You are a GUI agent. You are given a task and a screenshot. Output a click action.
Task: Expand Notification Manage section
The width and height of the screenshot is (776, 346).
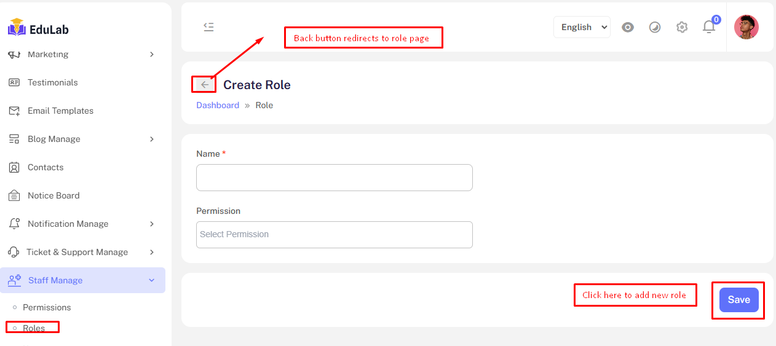(x=82, y=224)
